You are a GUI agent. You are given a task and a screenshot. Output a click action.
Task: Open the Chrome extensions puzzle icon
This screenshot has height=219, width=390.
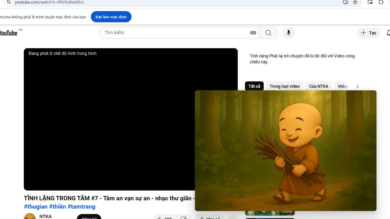coord(381,2)
